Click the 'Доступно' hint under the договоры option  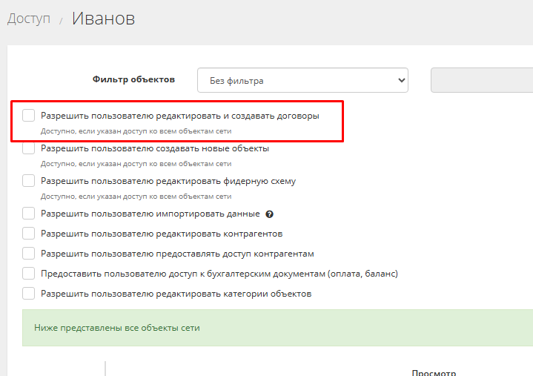click(x=136, y=131)
